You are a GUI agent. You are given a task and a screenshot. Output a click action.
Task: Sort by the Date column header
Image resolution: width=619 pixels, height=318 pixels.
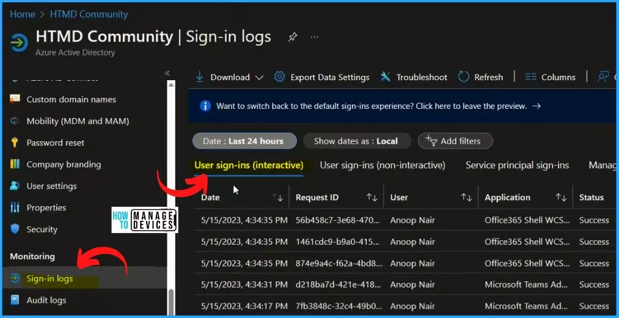tap(211, 198)
